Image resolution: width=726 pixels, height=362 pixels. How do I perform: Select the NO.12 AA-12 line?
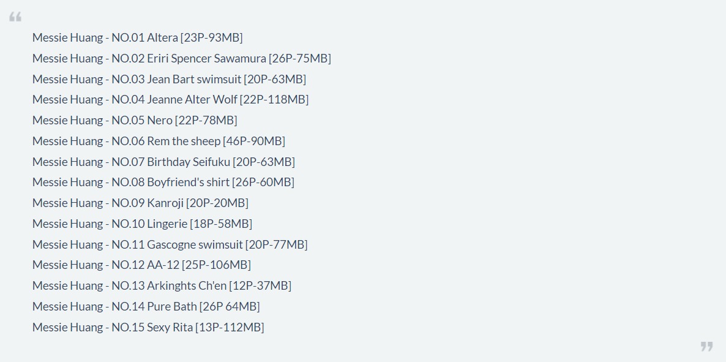click(x=141, y=265)
